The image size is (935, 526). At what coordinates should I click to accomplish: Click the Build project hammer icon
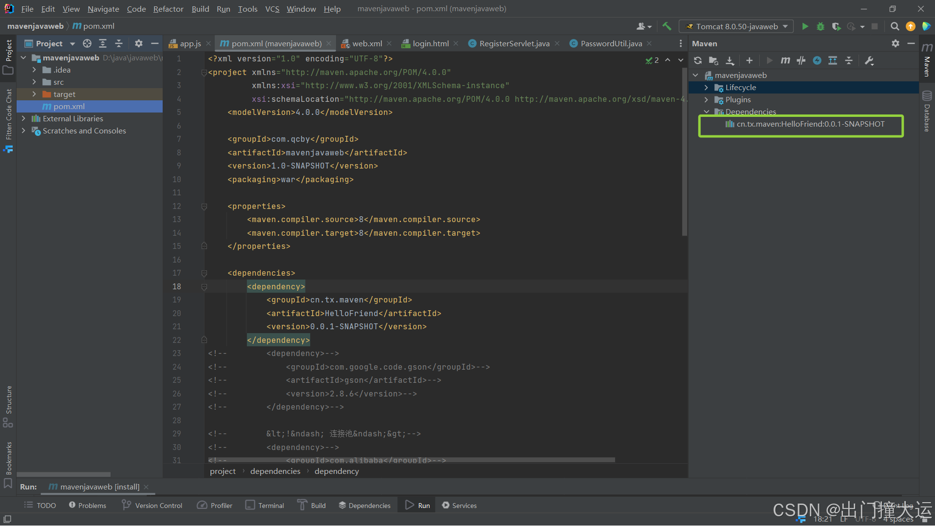667,26
